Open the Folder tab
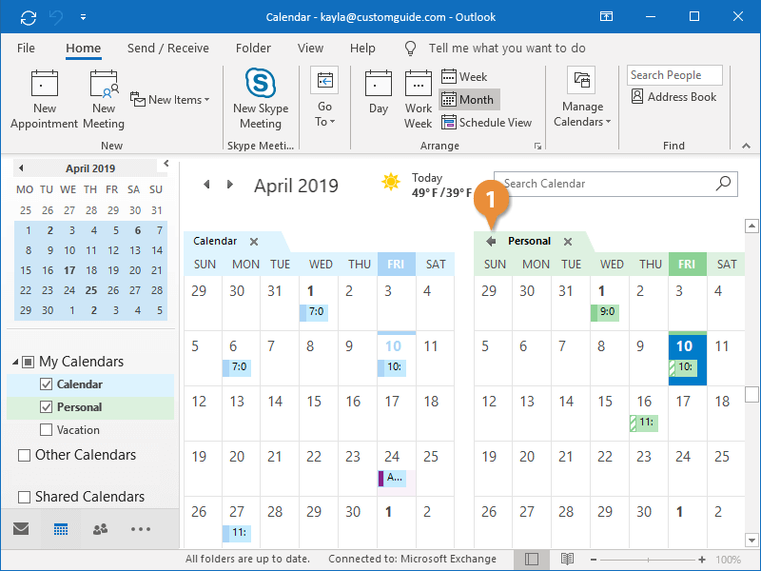The width and height of the screenshot is (761, 571). pyautogui.click(x=253, y=49)
